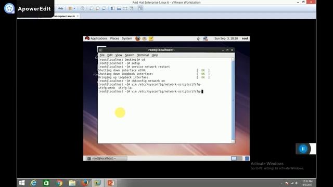
Task: Launch Firefox from the GNOME panel
Action: coord(137,38)
